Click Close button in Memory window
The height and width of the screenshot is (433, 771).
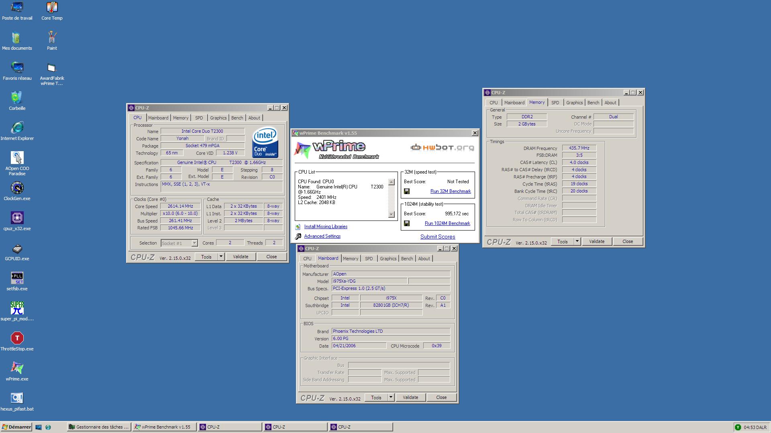628,241
